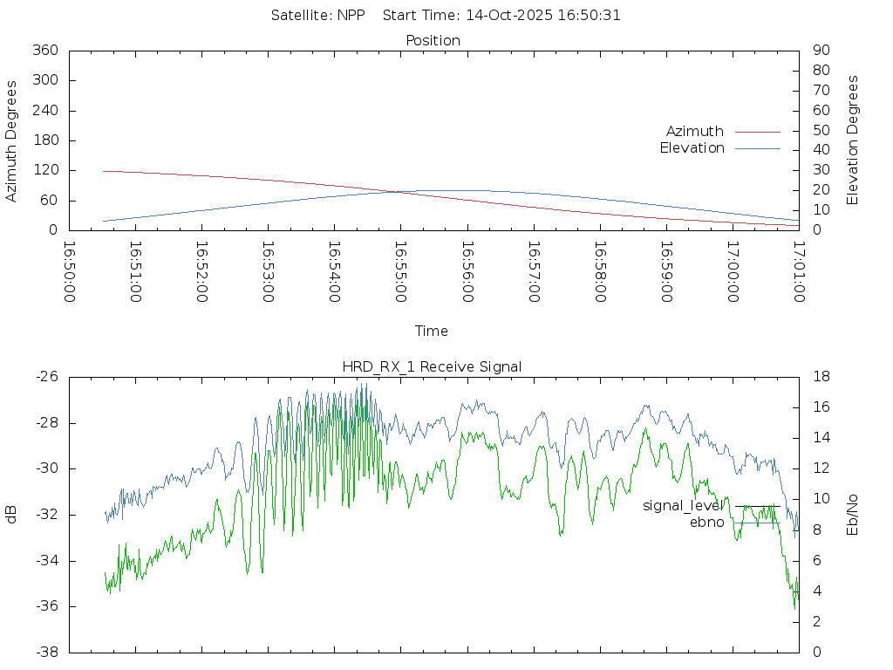Click the ebno legend entry

[x=706, y=523]
